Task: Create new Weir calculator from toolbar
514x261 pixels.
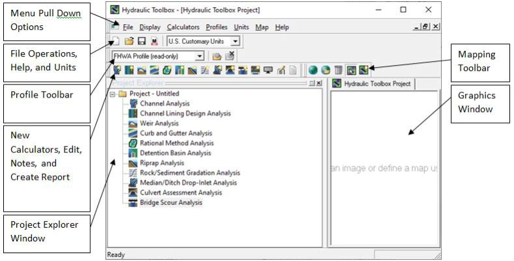Action: (x=142, y=70)
